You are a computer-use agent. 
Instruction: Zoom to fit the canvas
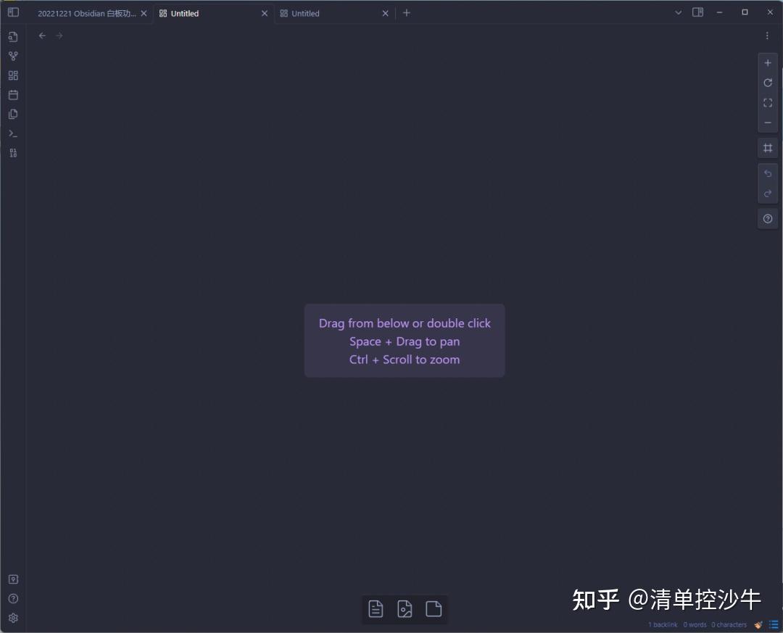pos(768,102)
